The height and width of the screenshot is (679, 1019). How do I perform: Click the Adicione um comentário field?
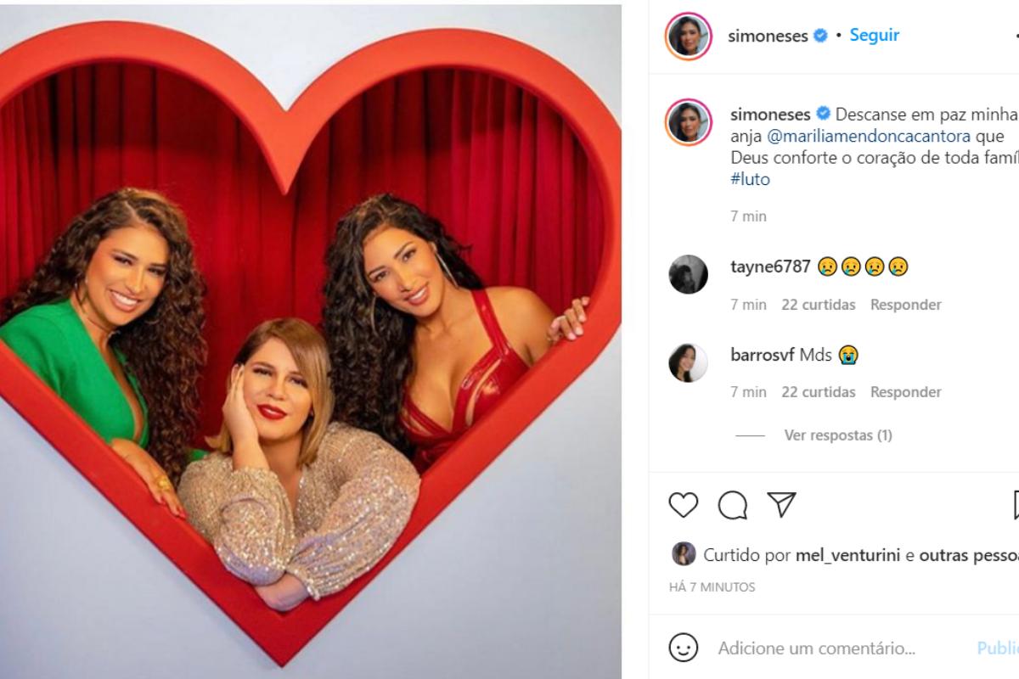816,648
